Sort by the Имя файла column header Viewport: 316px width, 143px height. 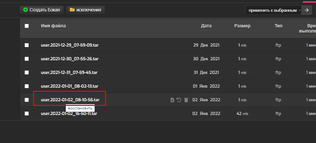(x=53, y=26)
